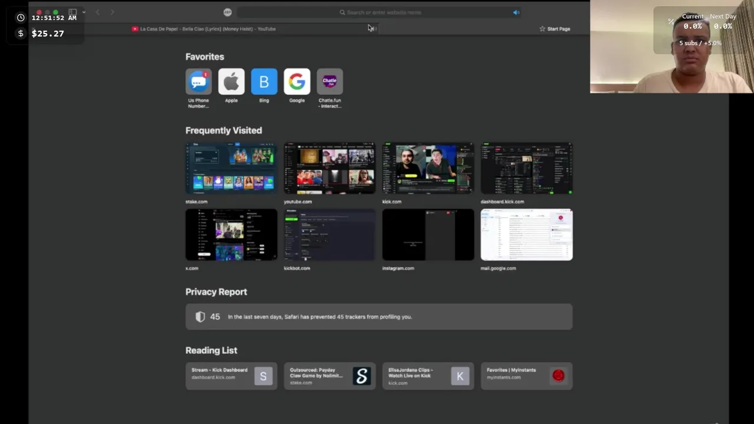Go forward with the forward arrow
754x424 pixels.
[x=112, y=12]
